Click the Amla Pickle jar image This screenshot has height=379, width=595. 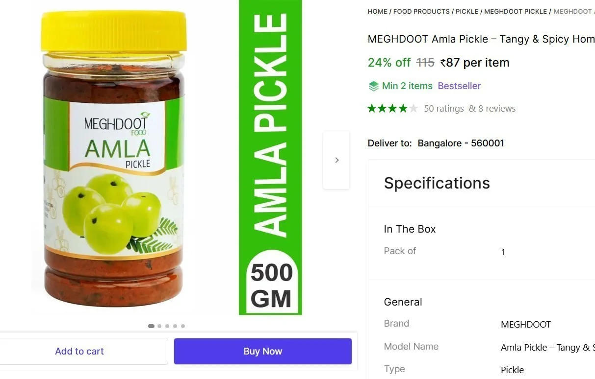[113, 159]
